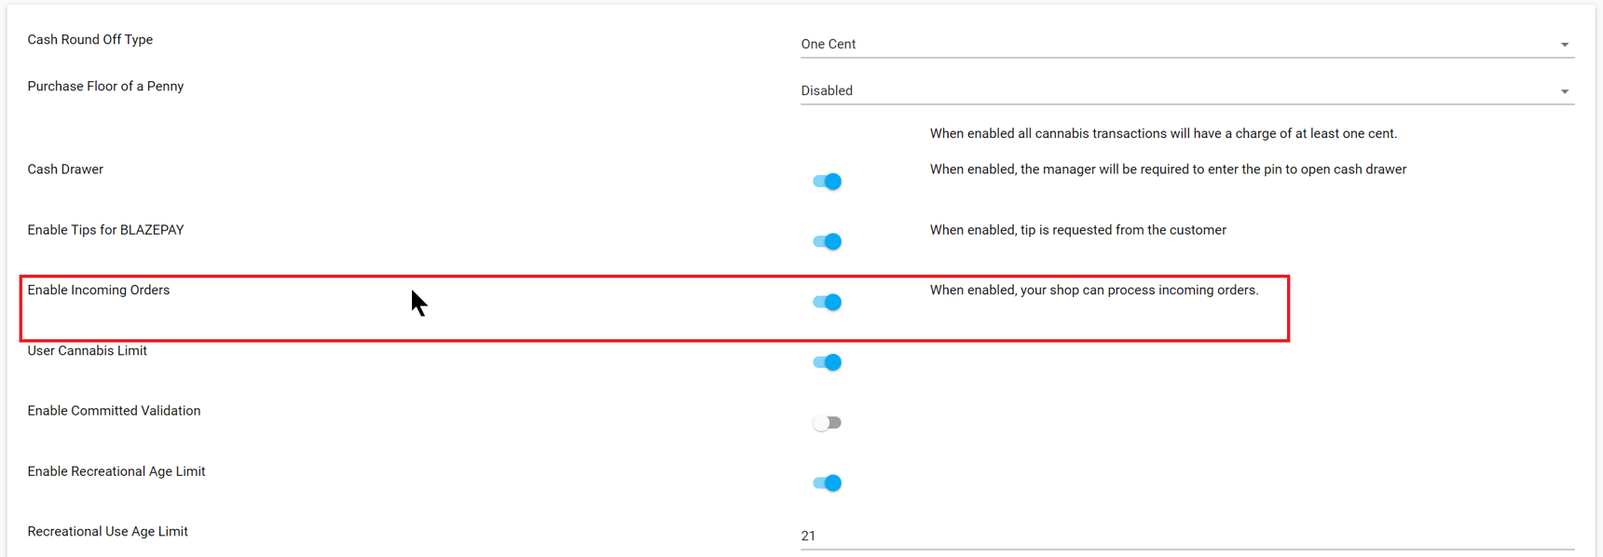The image size is (1603, 557).
Task: Disable the Recreational Age Limit toggle
Action: coord(826,482)
